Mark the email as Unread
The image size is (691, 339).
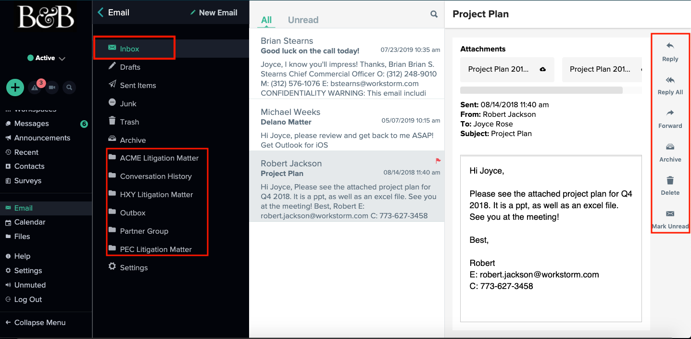tap(670, 219)
